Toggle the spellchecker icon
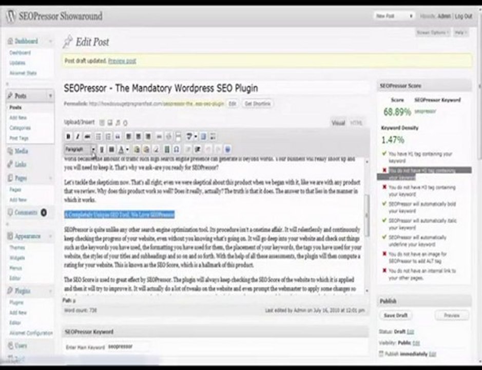 tap(189, 136)
